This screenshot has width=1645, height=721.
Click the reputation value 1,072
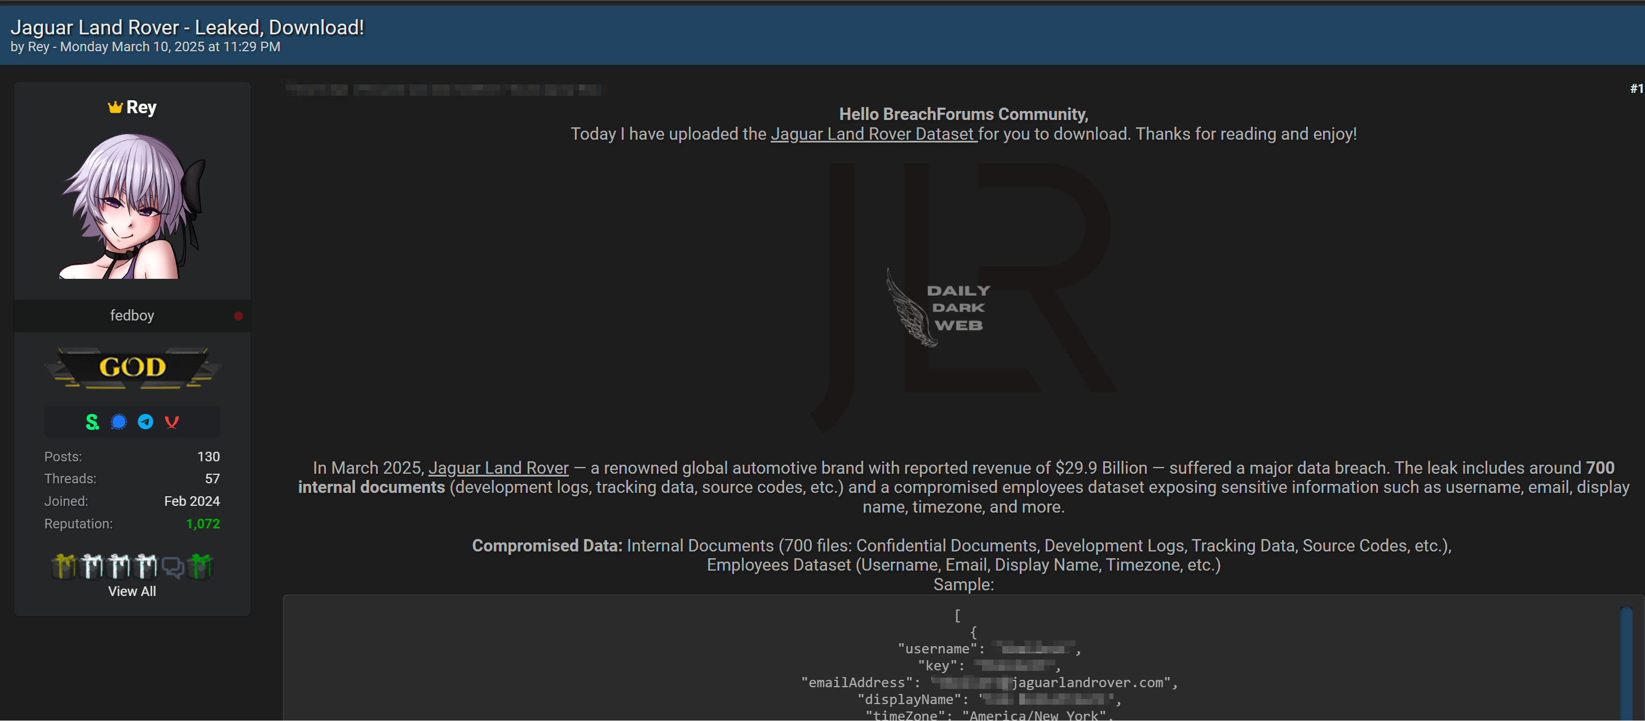(x=203, y=524)
